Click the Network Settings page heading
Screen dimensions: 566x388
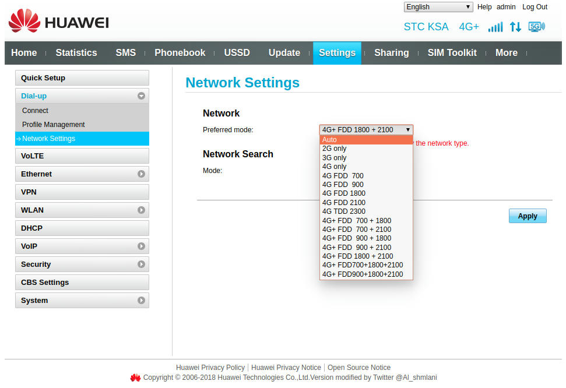242,83
